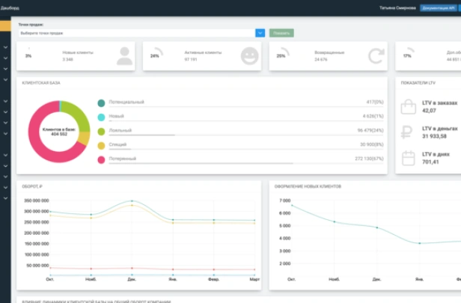Expand the first sidebar chevron item
Screen dimensions: 461x303
pos(5,48)
